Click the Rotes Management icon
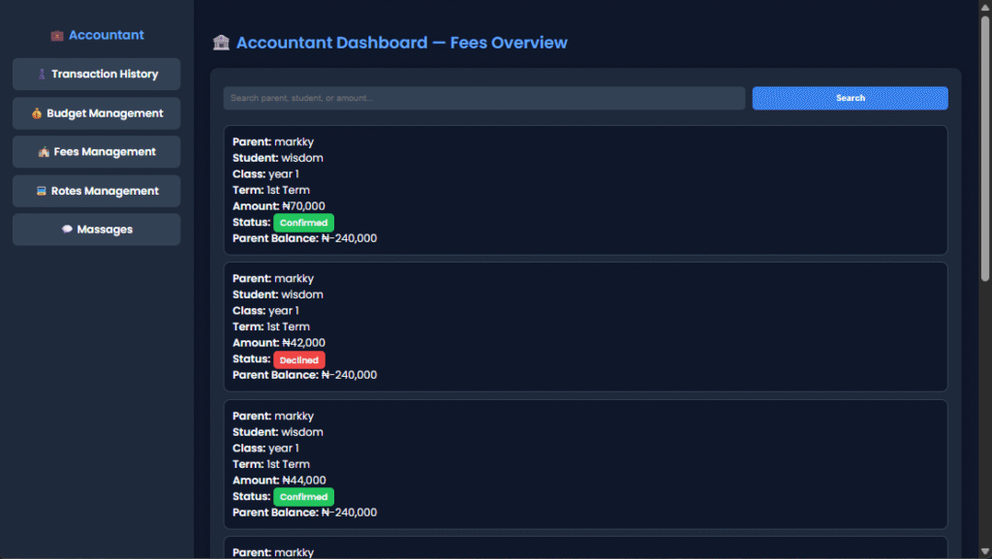The width and height of the screenshot is (992, 559). pyautogui.click(x=41, y=191)
